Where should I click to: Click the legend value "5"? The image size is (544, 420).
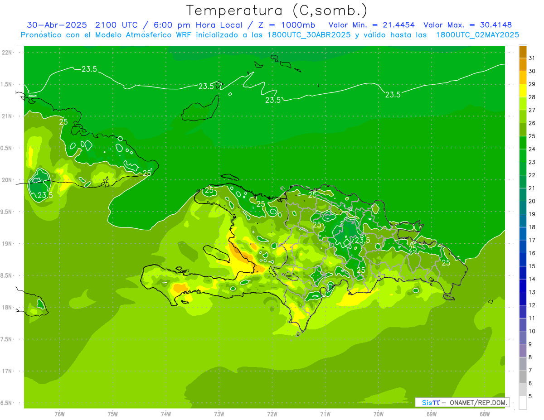[x=530, y=396]
